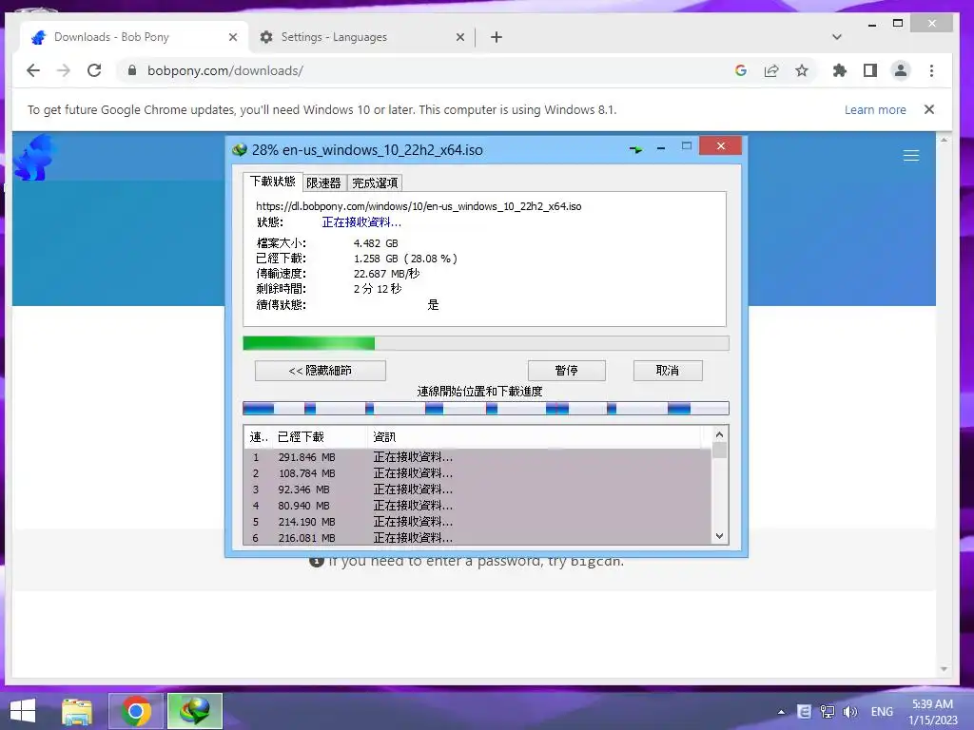
Task: Select connection row 6 with 216.081 MB
Action: point(477,538)
